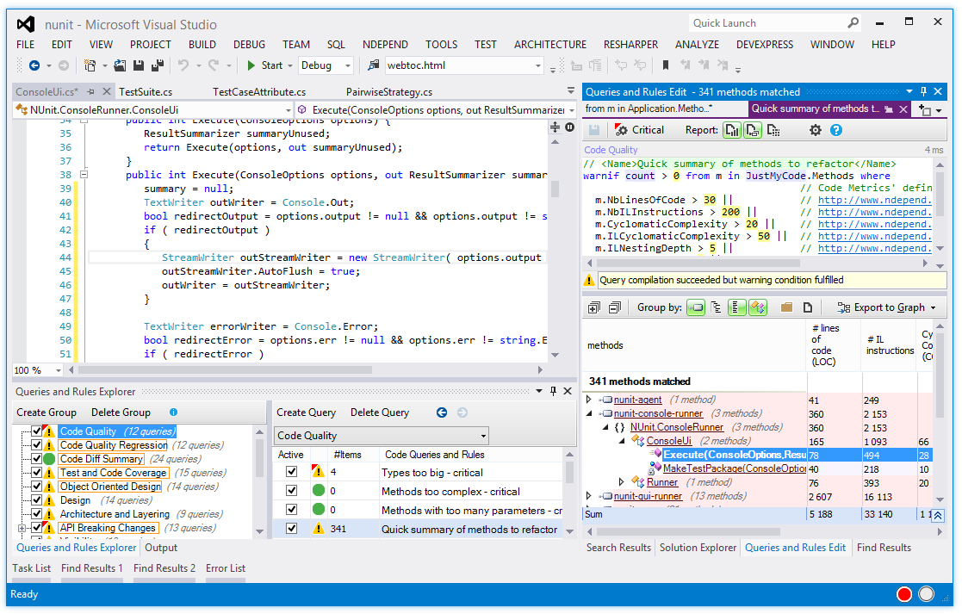The image size is (962, 614).
Task: Open the MakeTestPackage method link
Action: [735, 468]
